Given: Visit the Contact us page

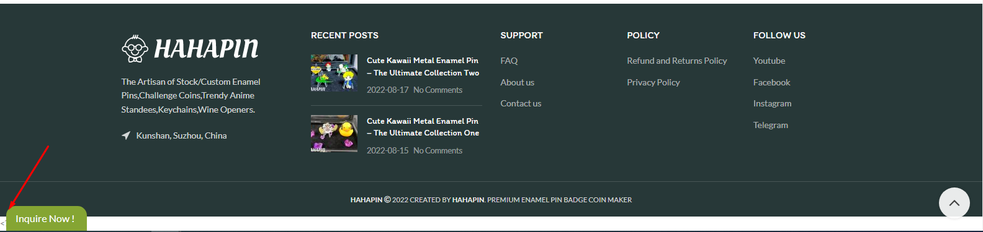Looking at the screenshot, I should point(521,103).
